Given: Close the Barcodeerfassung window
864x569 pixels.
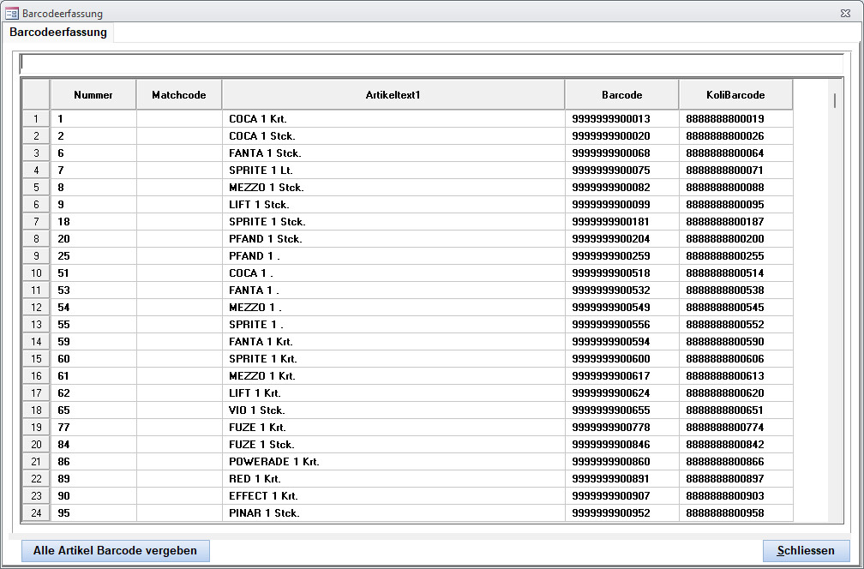Looking at the screenshot, I should (x=846, y=14).
